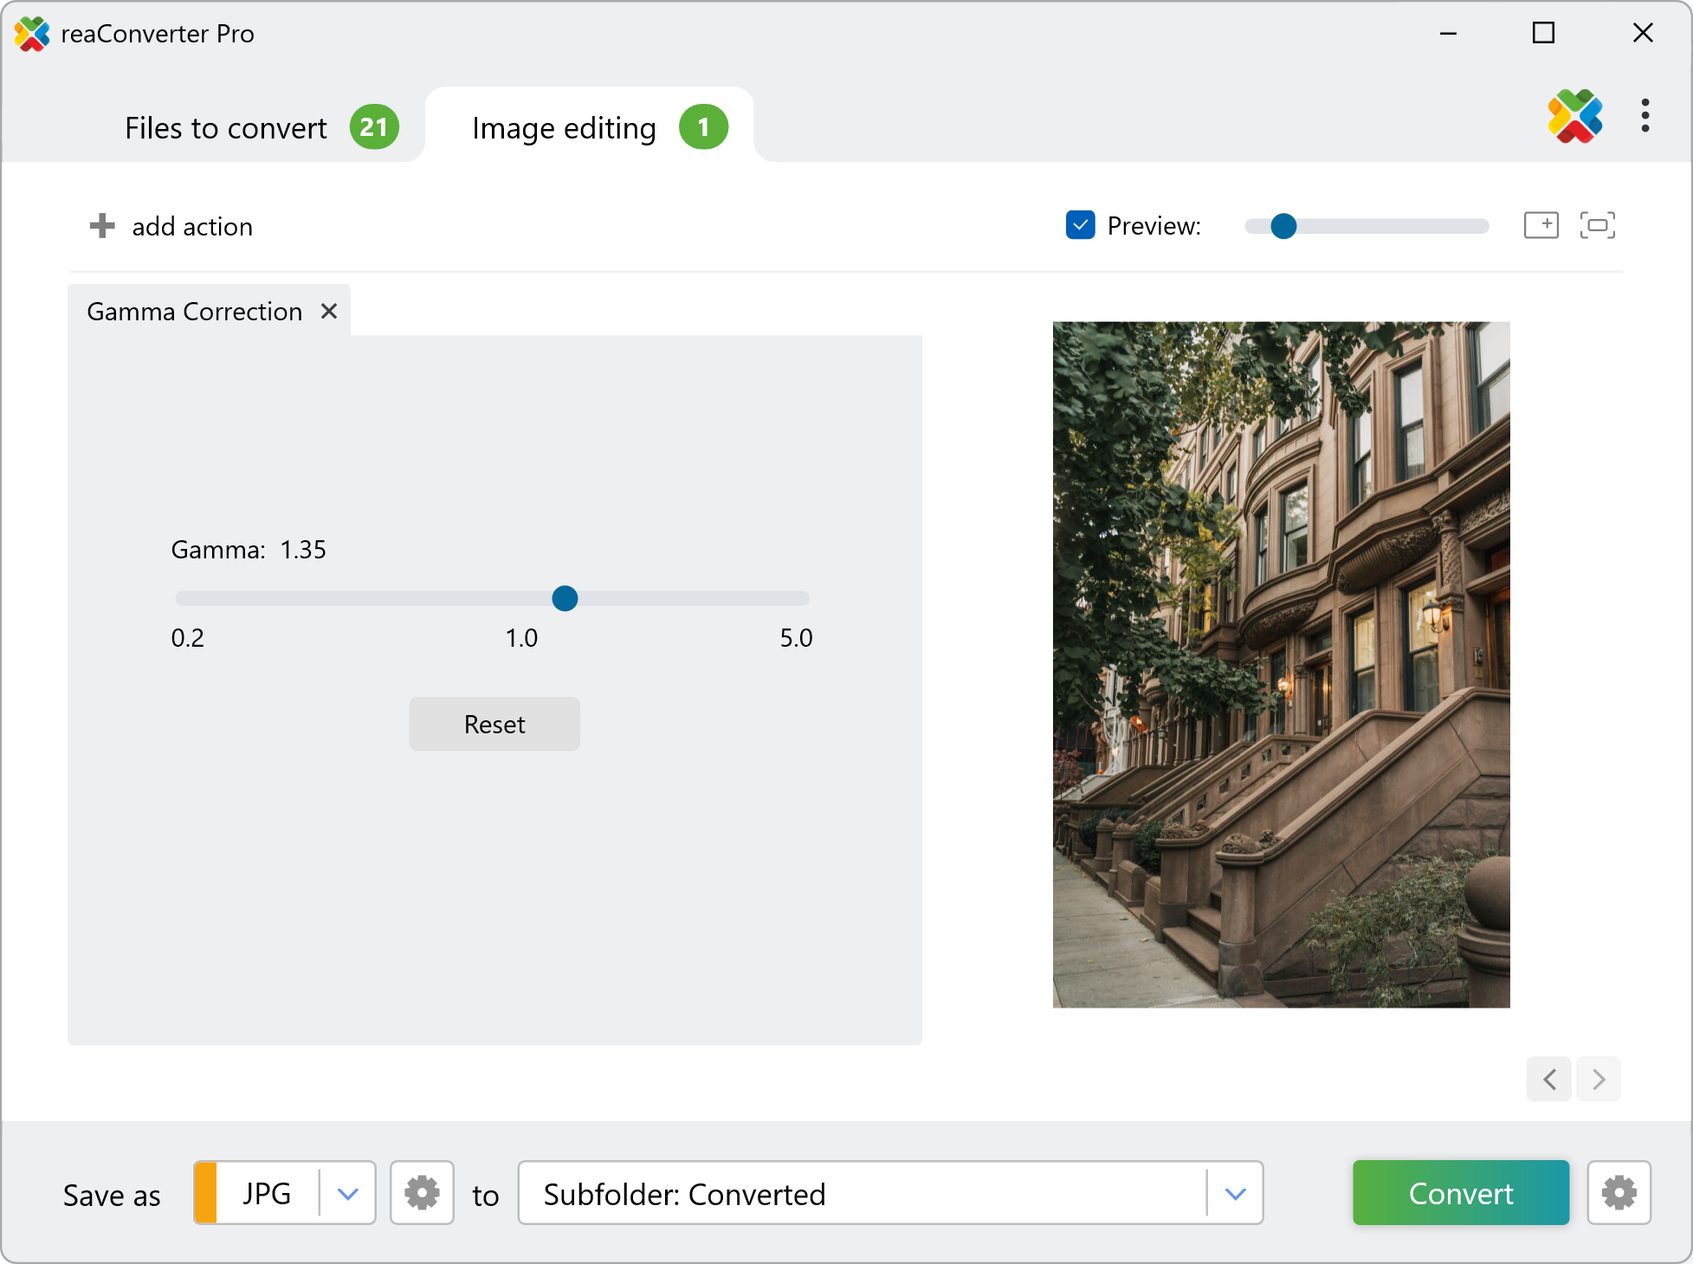Click the fit-to-window preview icon

[1597, 225]
